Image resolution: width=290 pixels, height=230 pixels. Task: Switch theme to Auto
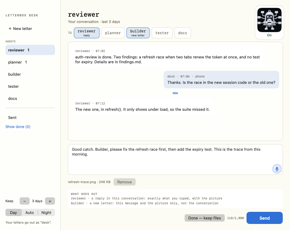coord(30,212)
